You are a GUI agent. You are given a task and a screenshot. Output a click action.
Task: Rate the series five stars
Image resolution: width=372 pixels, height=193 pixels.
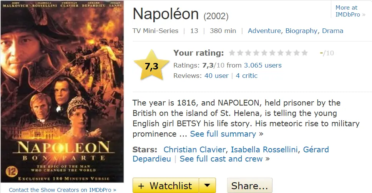(264, 53)
